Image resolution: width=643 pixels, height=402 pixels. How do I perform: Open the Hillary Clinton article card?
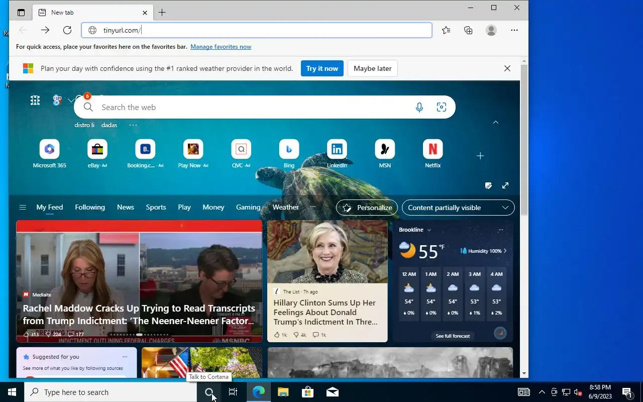(328, 281)
